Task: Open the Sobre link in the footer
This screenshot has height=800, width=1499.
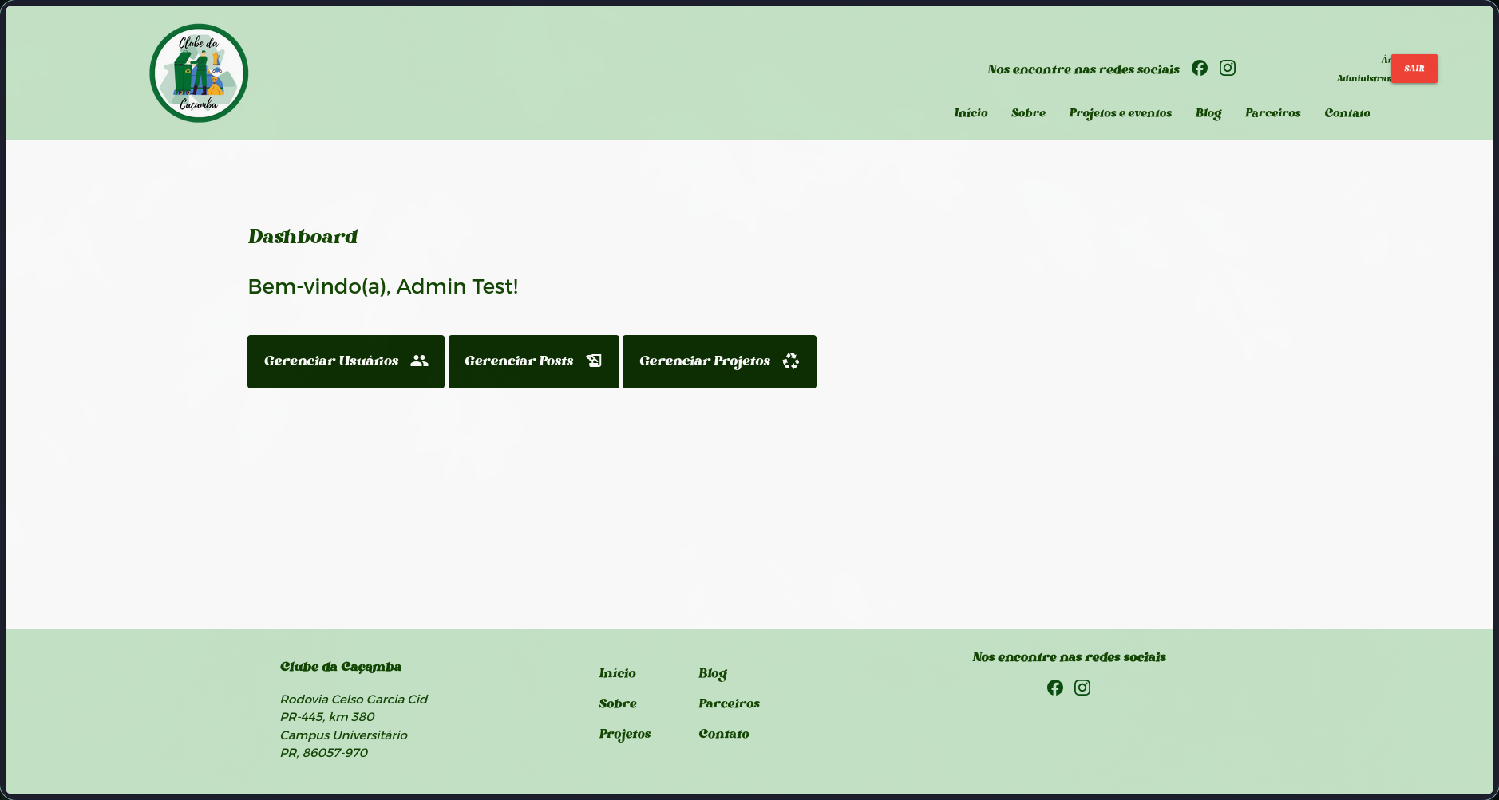Action: click(618, 703)
